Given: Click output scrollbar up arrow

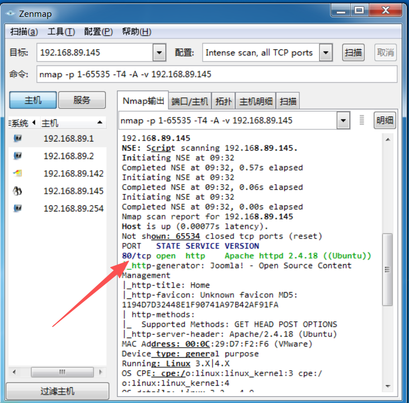Looking at the screenshot, I should [x=388, y=139].
